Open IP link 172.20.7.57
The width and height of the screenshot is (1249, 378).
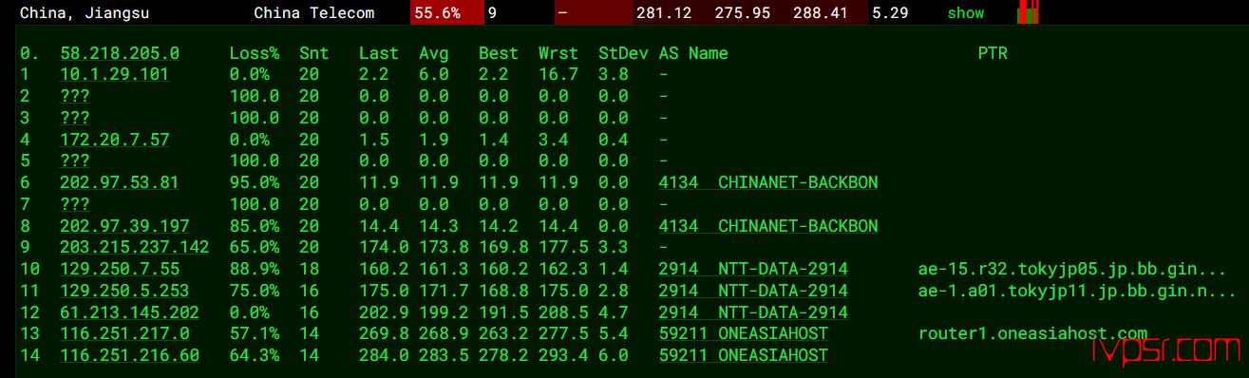click(x=115, y=140)
